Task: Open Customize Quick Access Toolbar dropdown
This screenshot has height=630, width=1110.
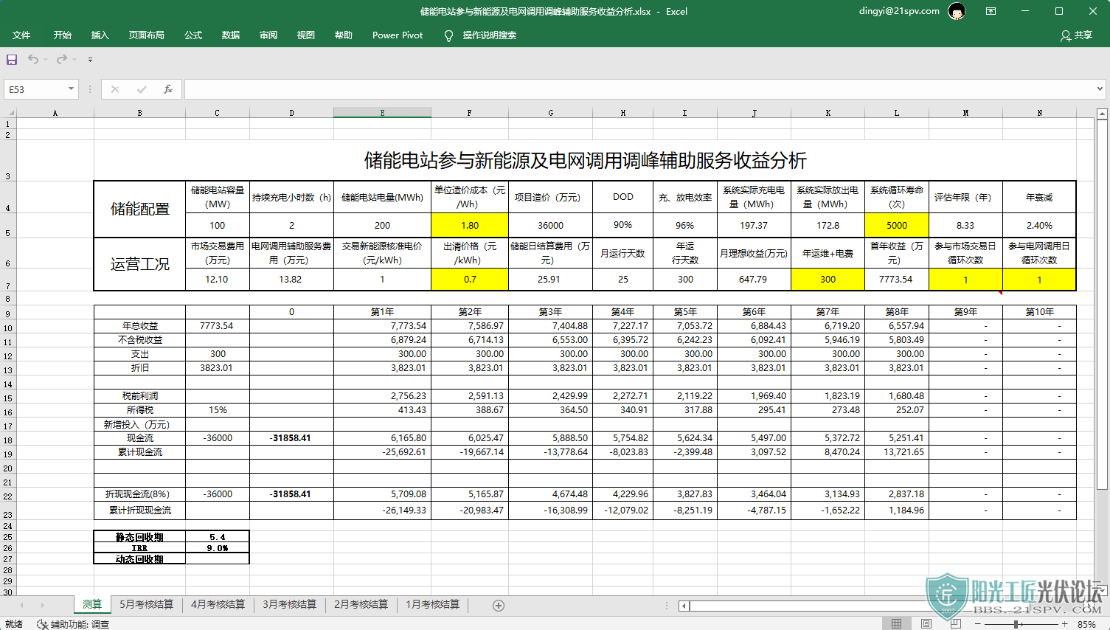Action: (90, 59)
